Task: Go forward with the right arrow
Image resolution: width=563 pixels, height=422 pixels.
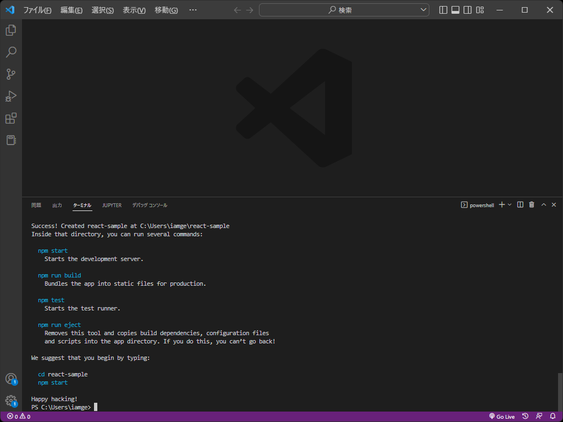Action: click(250, 10)
